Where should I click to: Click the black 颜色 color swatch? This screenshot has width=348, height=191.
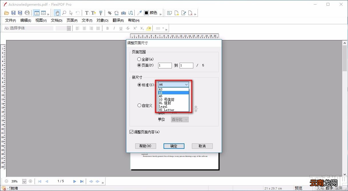tap(146, 13)
